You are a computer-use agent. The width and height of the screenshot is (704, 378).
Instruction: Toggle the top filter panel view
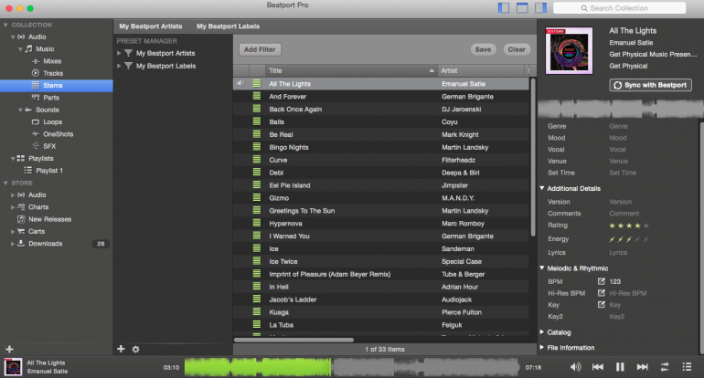point(522,8)
